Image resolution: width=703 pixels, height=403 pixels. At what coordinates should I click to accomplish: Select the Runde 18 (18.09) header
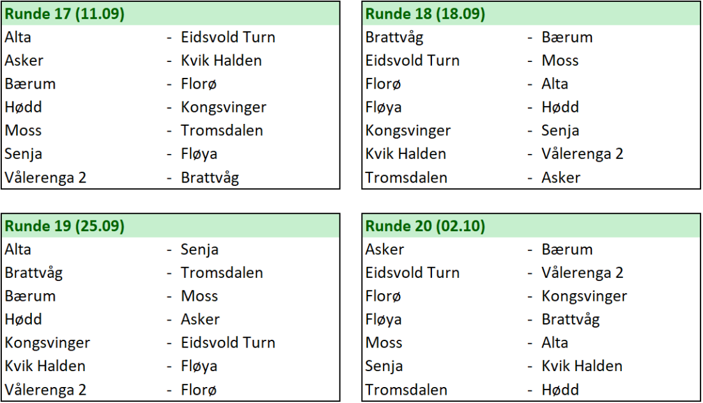point(425,13)
